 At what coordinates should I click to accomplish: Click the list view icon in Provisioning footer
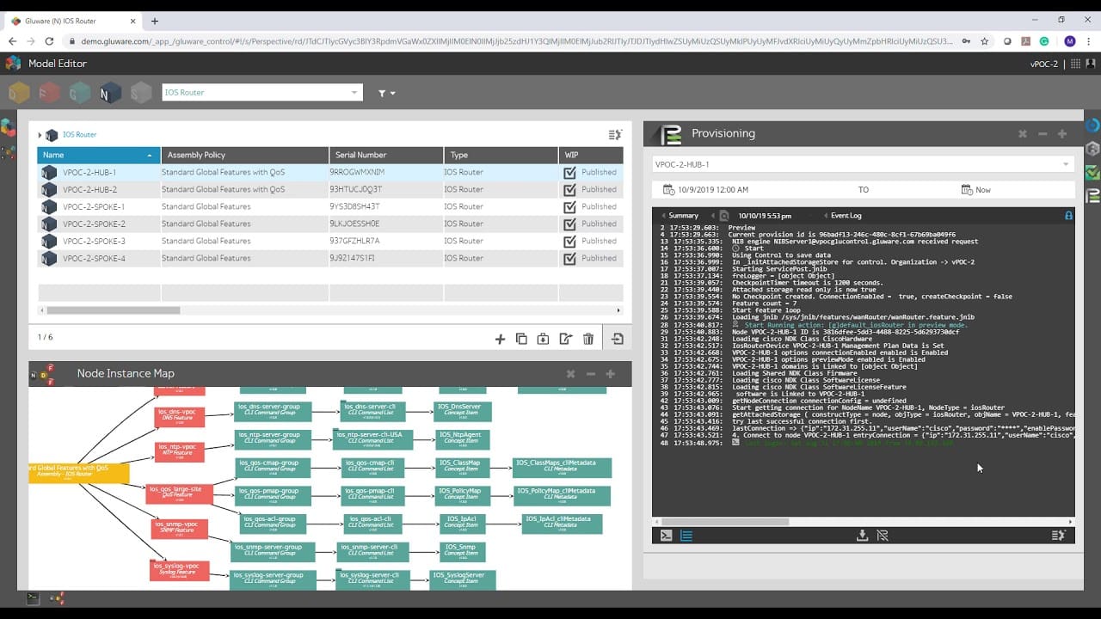coord(686,535)
